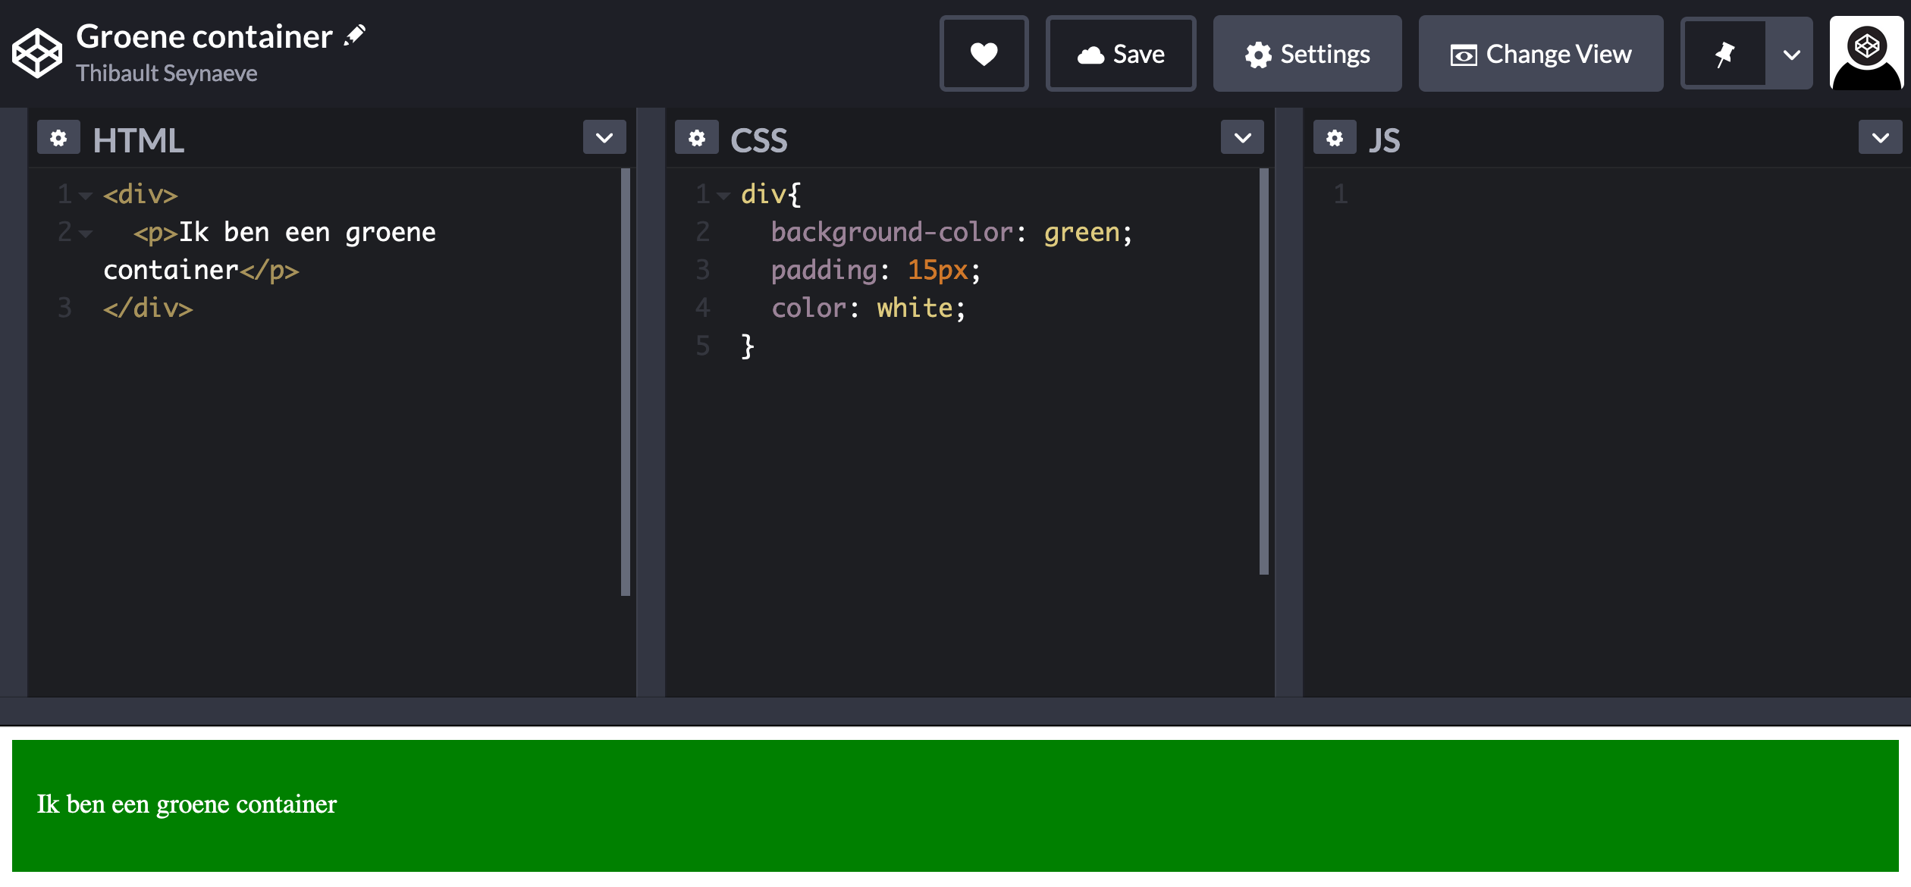1911x887 pixels.
Task: Fold the CSS div rule block
Action: (724, 196)
